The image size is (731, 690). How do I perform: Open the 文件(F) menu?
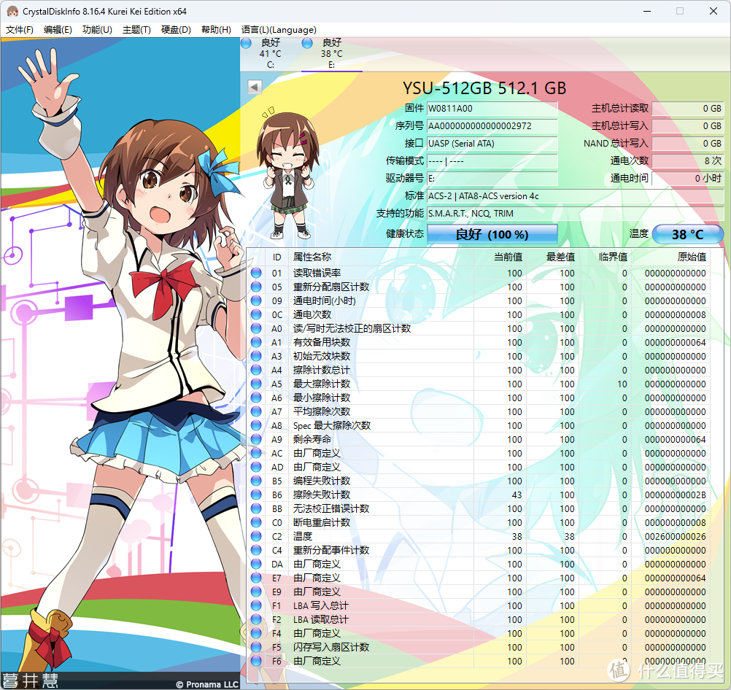[20, 30]
